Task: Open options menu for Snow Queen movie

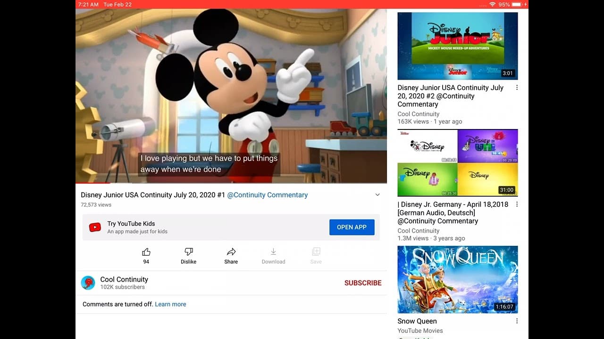Action: pyautogui.click(x=517, y=321)
